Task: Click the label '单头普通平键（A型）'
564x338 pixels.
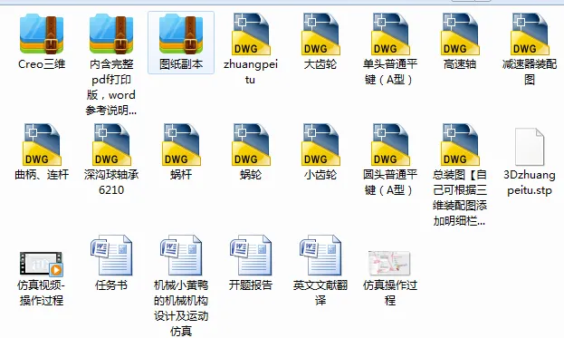Action: pyautogui.click(x=390, y=72)
